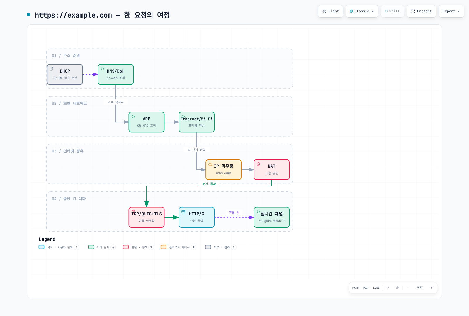Click the fullscreen icon in Present button

[413, 11]
